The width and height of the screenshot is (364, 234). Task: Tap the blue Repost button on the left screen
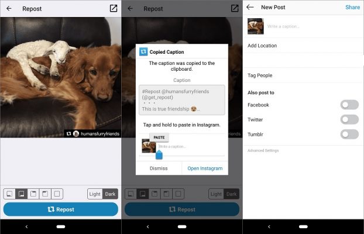61,209
